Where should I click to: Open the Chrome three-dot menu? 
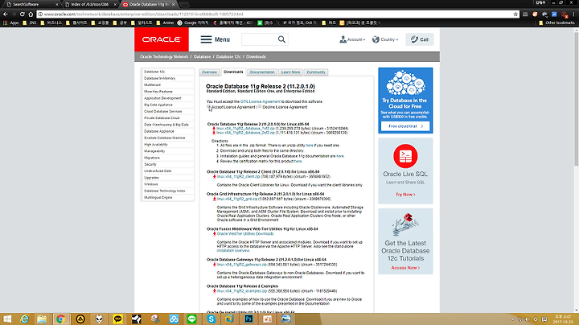point(574,14)
